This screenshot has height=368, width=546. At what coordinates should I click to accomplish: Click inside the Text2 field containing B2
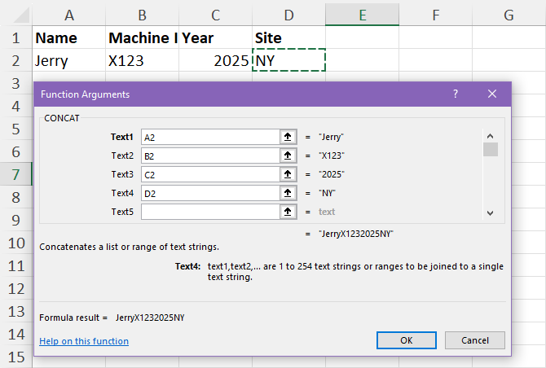210,156
